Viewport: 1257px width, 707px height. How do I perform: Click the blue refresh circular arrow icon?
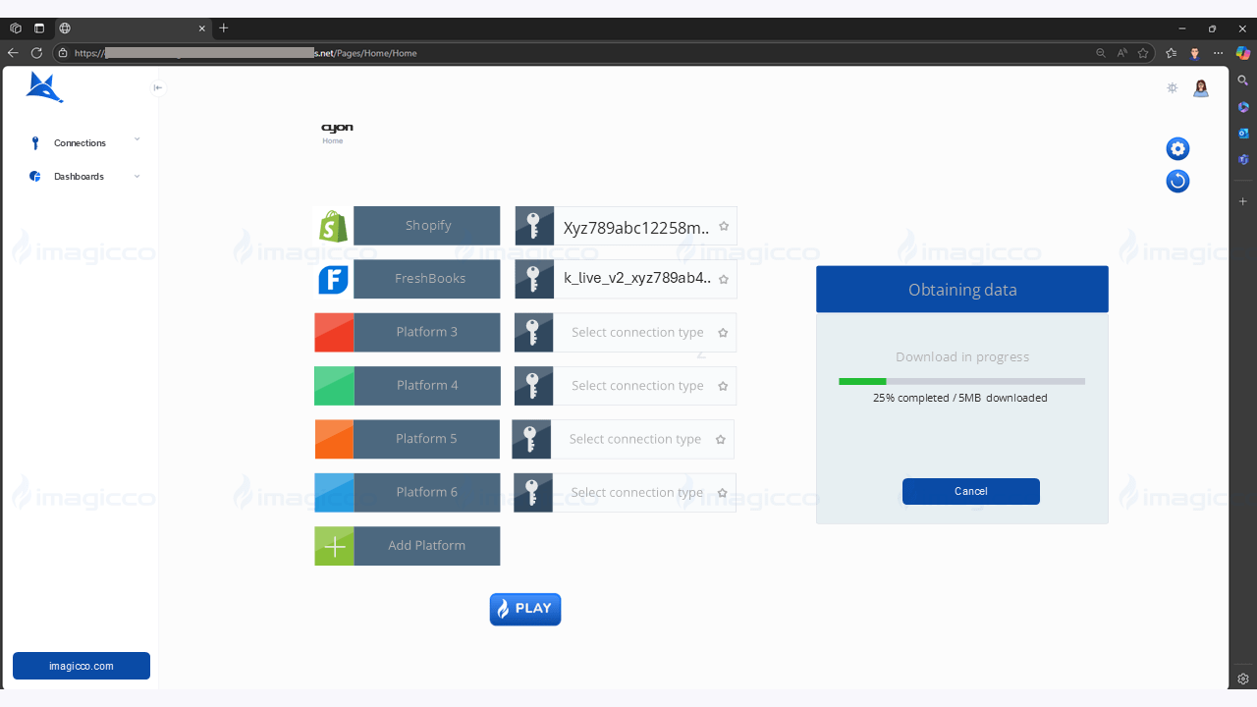[1177, 181]
